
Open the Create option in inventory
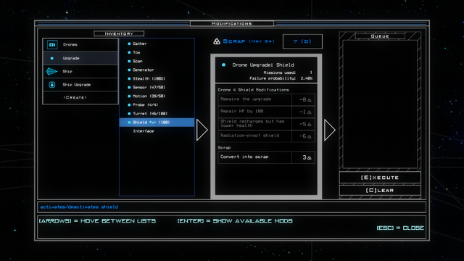click(x=80, y=97)
